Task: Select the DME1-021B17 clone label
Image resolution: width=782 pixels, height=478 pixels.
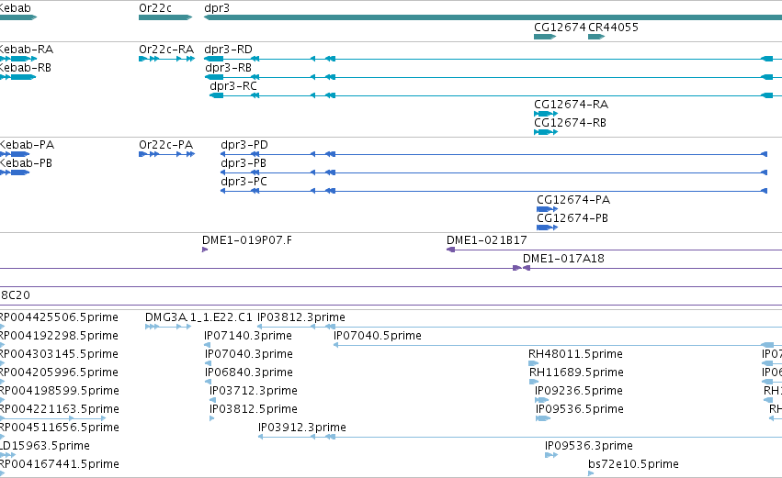Action: (x=487, y=240)
